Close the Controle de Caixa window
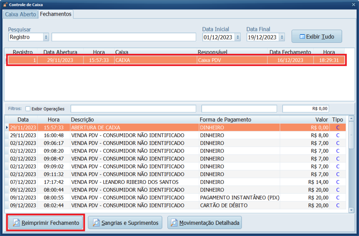This screenshot has height=236, width=359. coord(353,5)
